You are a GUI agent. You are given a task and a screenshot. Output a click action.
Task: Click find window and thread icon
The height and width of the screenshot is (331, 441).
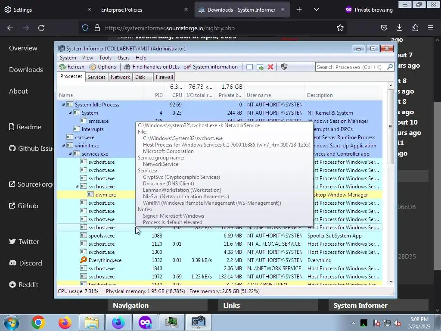(x=260, y=67)
